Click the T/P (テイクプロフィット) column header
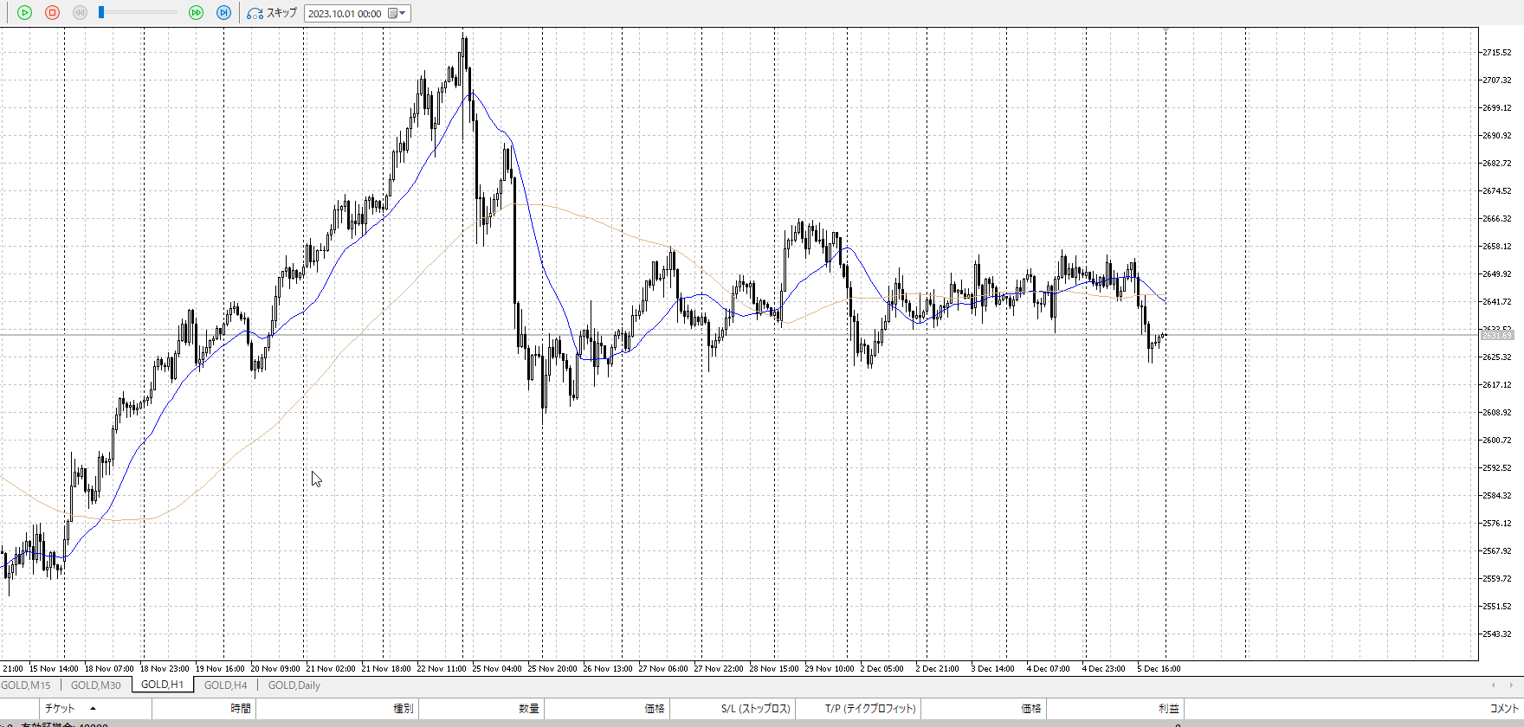 (x=869, y=709)
